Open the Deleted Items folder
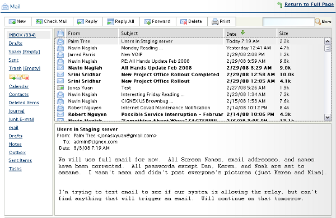The height and width of the screenshot is (218, 336). coord(24,103)
